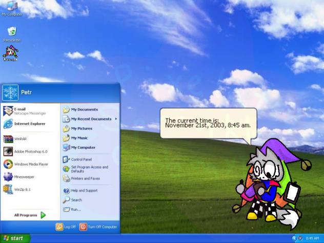Open My Documents folder icon
Image resolution: width=324 pixels, height=243 pixels.
click(66, 110)
